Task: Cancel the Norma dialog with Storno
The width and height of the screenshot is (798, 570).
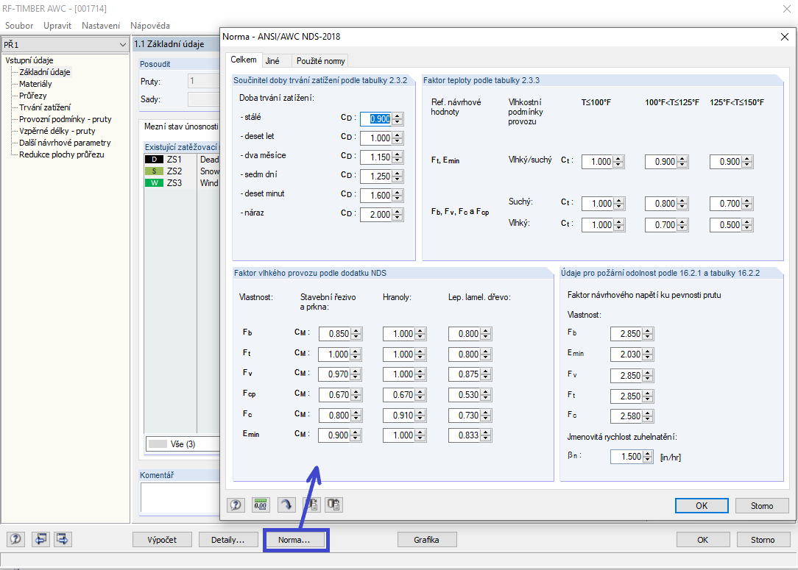Action: 761,506
